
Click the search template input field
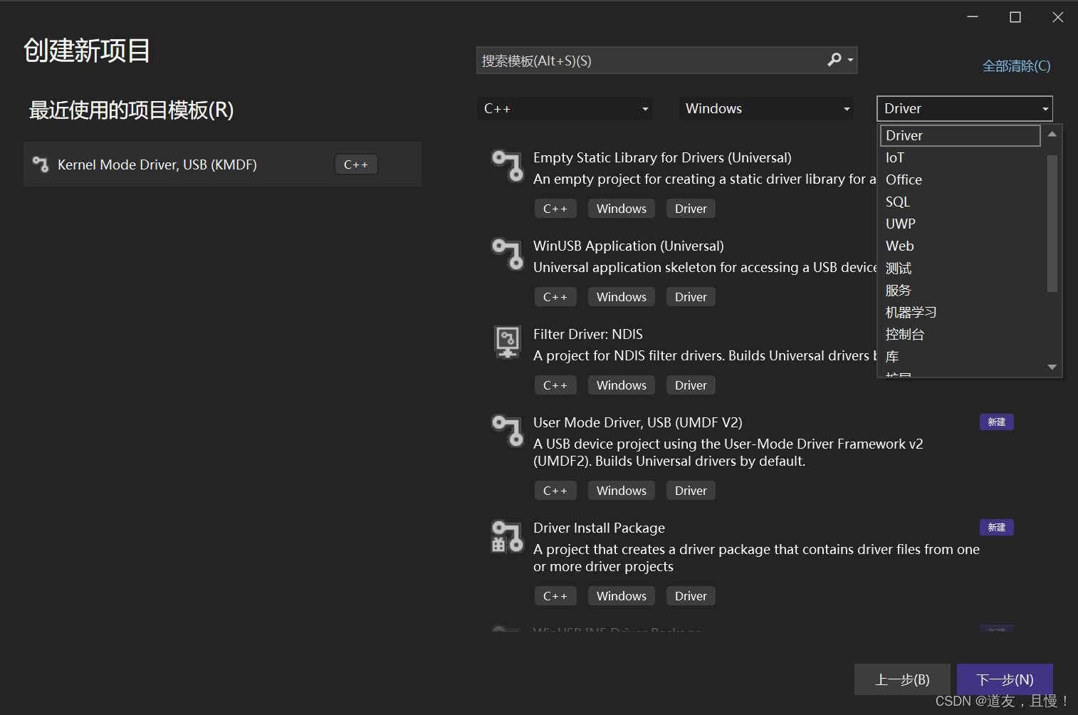[x=641, y=60]
